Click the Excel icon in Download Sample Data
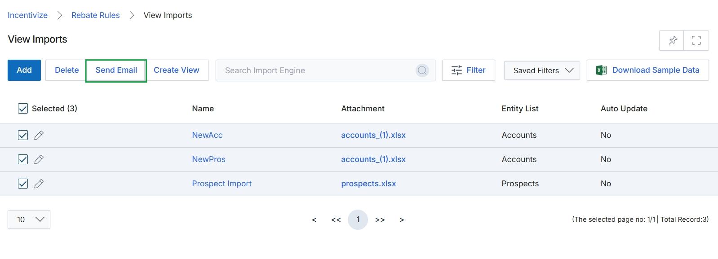This screenshot has height=259, width=718. [601, 70]
